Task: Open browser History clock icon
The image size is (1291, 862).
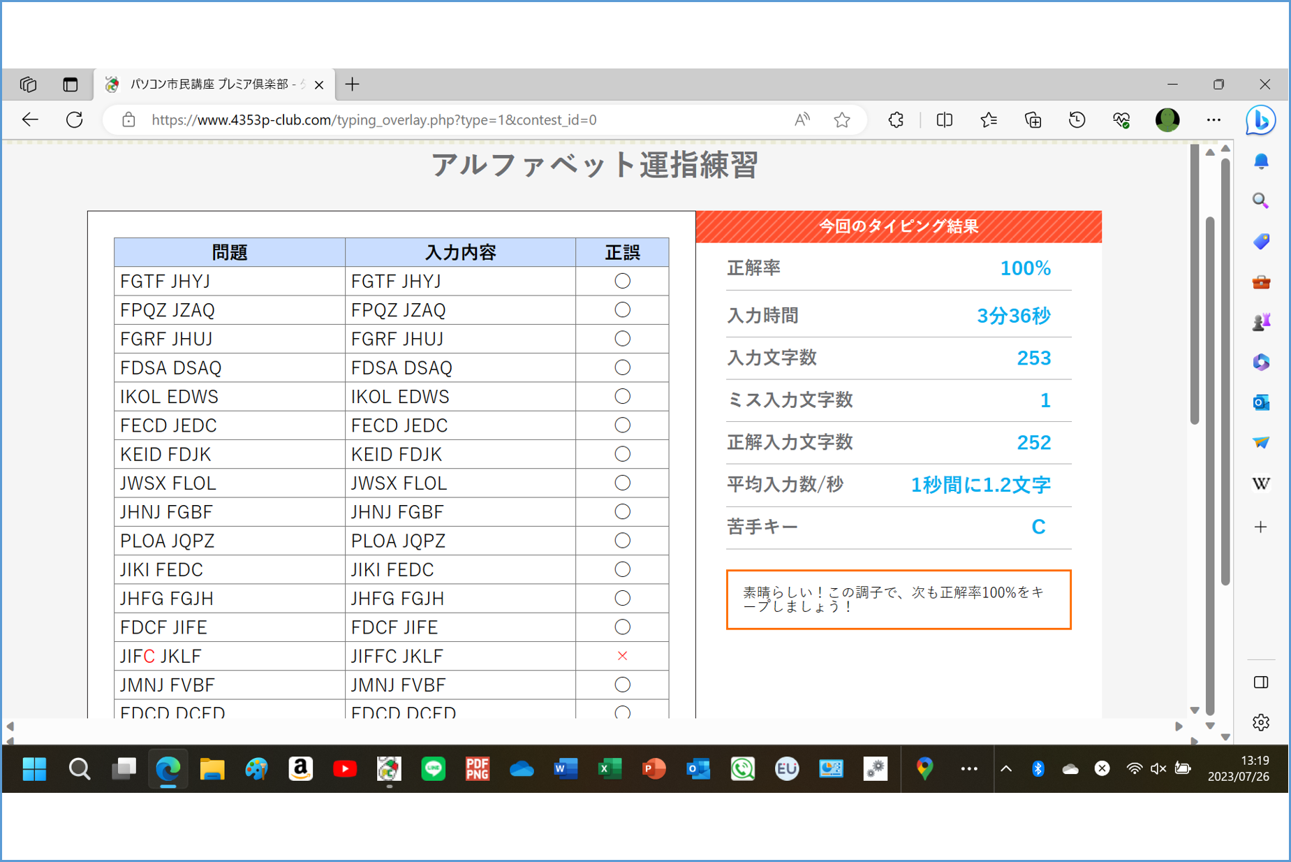Action: pyautogui.click(x=1077, y=120)
